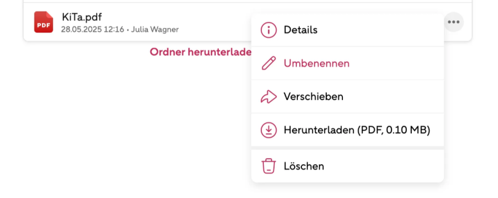
Task: Click the Ordner herunterladen link
Action: point(201,52)
